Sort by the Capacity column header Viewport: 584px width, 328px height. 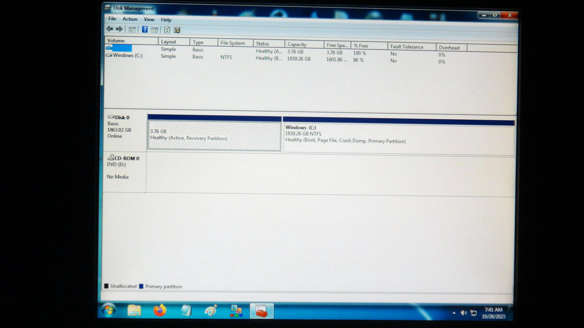coord(304,45)
